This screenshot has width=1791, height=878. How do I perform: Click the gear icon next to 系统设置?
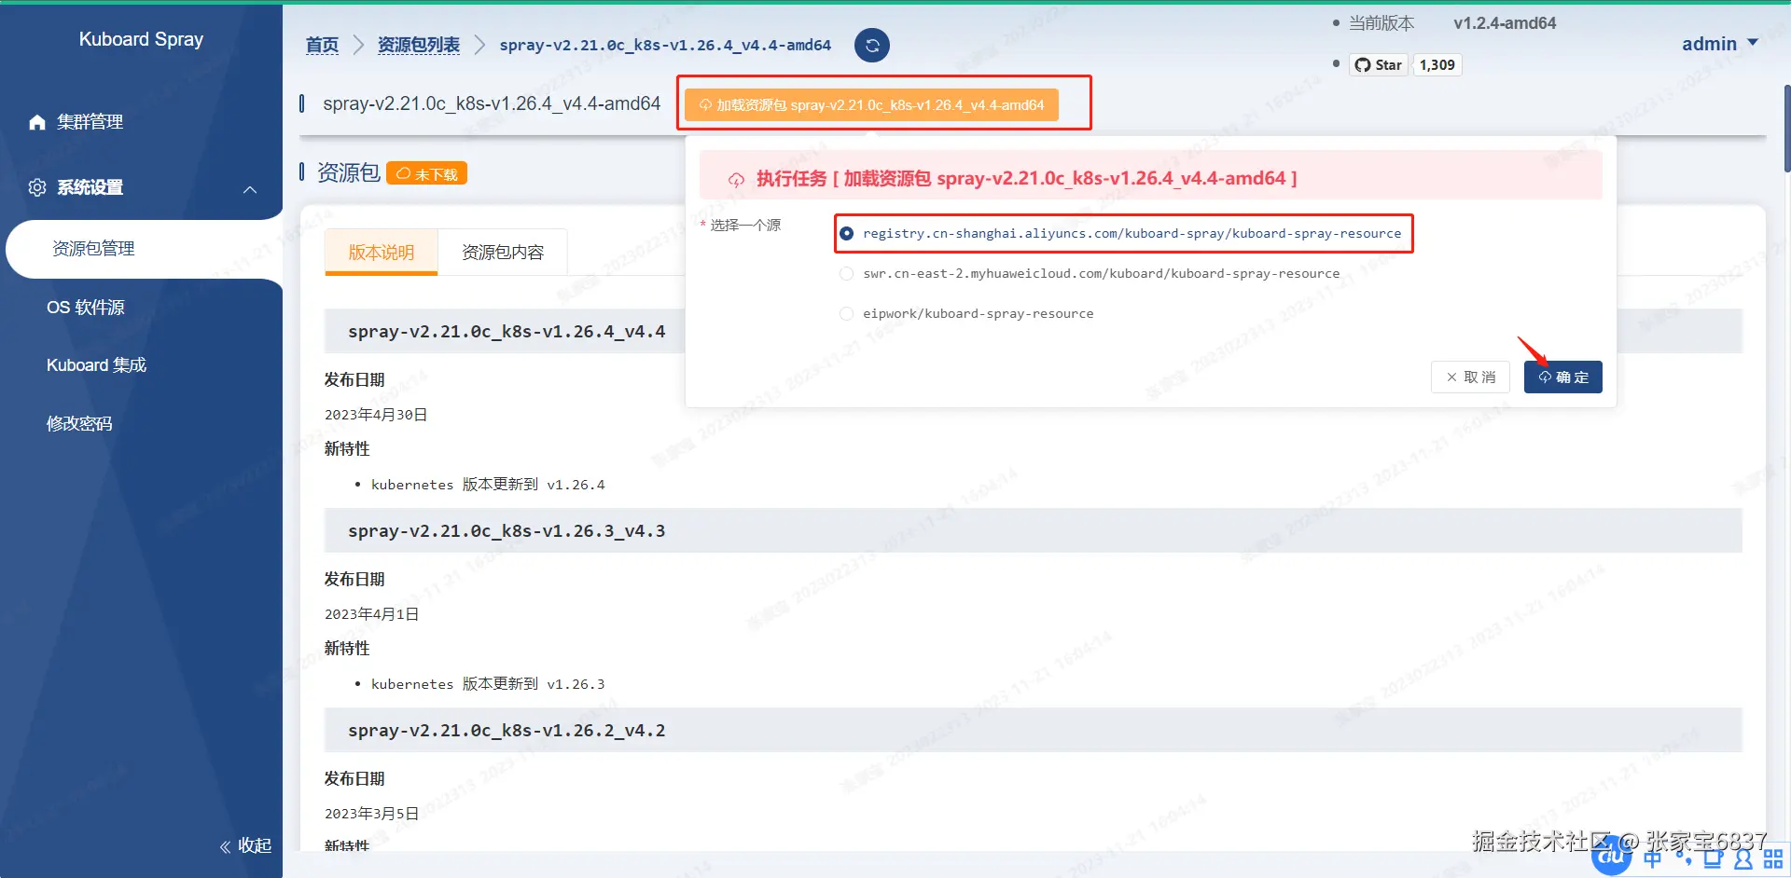(37, 187)
